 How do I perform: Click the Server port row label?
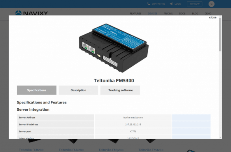25,131
